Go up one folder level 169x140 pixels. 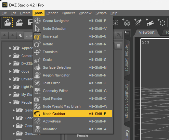20,35
